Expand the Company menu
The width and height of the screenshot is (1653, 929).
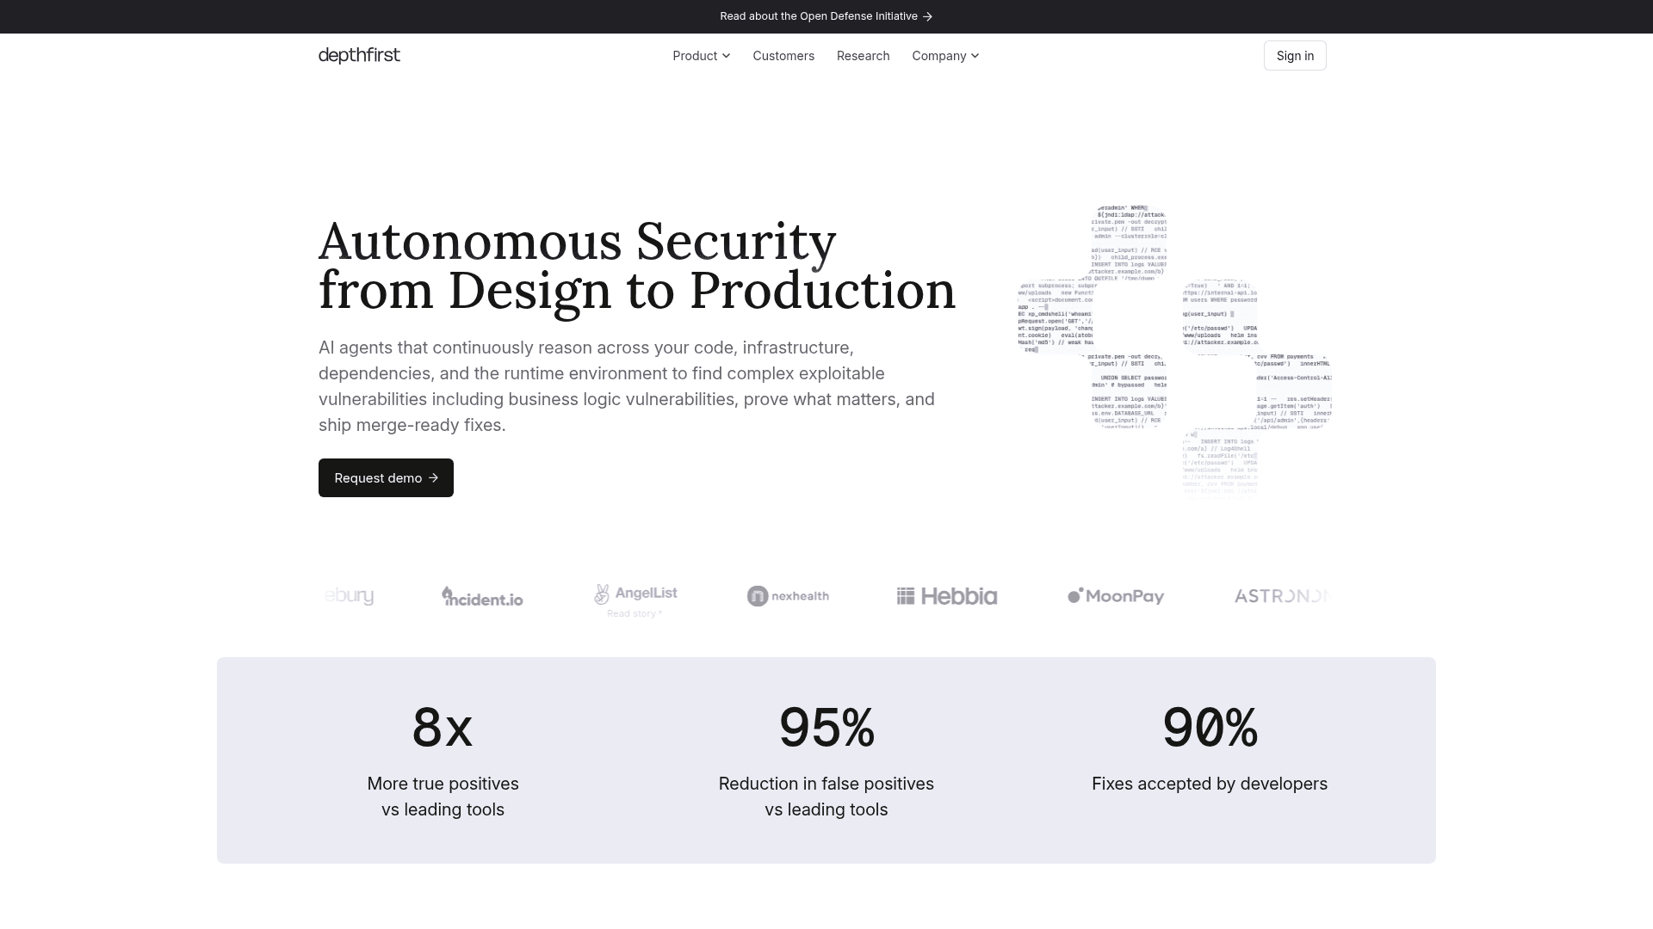(945, 56)
